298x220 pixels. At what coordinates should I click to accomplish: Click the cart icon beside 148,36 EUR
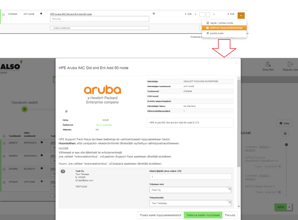click(279, 167)
